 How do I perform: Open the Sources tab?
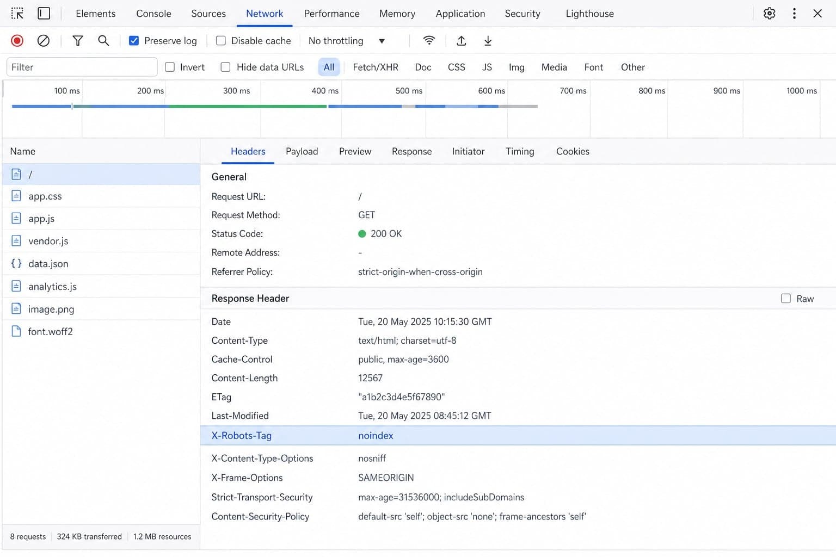(x=208, y=14)
